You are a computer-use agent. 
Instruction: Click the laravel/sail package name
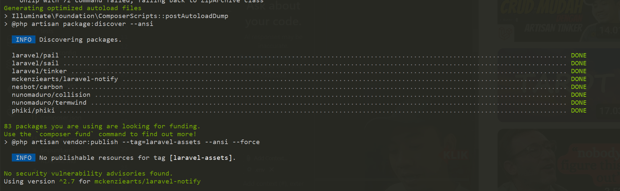pos(35,63)
